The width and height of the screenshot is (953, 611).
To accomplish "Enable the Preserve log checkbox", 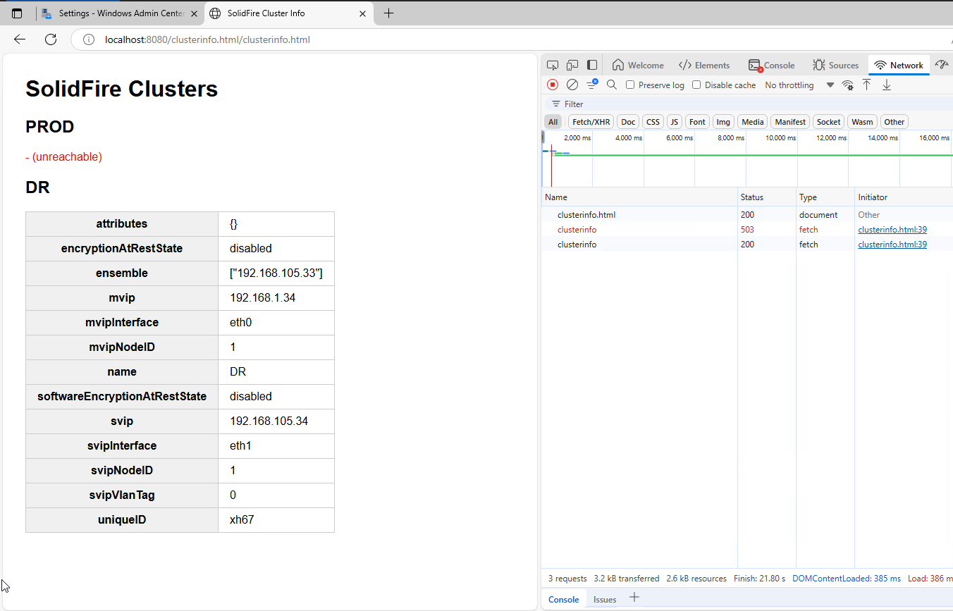I will (x=630, y=85).
